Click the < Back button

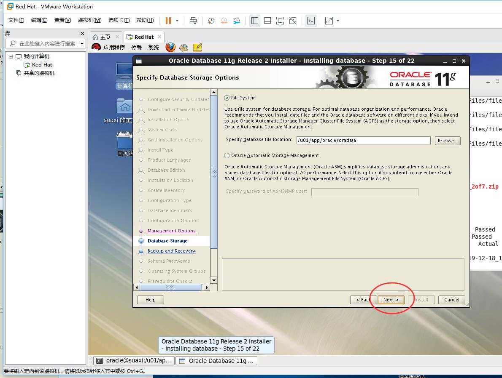click(x=363, y=300)
